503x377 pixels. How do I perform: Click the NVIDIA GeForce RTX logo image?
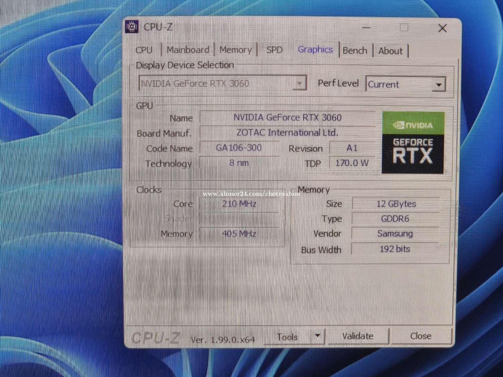(413, 143)
